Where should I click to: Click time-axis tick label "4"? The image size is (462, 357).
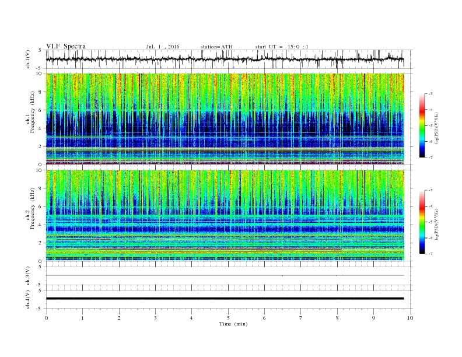pyautogui.click(x=191, y=318)
